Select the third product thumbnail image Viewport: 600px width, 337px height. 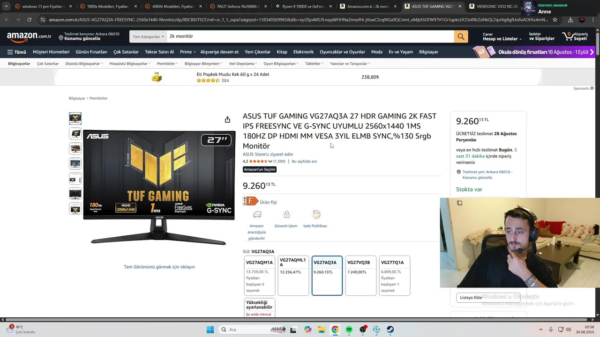click(75, 148)
